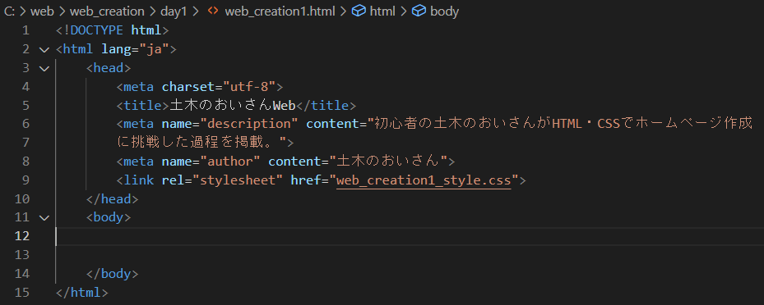Open the 'web' breadcrumb folder
Image resolution: width=764 pixels, height=305 pixels.
click(42, 11)
